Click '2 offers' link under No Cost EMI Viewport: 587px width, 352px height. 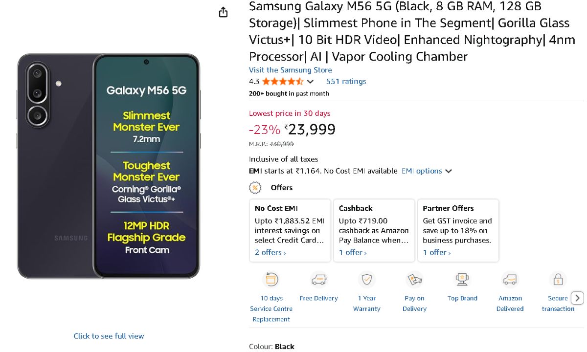(270, 252)
